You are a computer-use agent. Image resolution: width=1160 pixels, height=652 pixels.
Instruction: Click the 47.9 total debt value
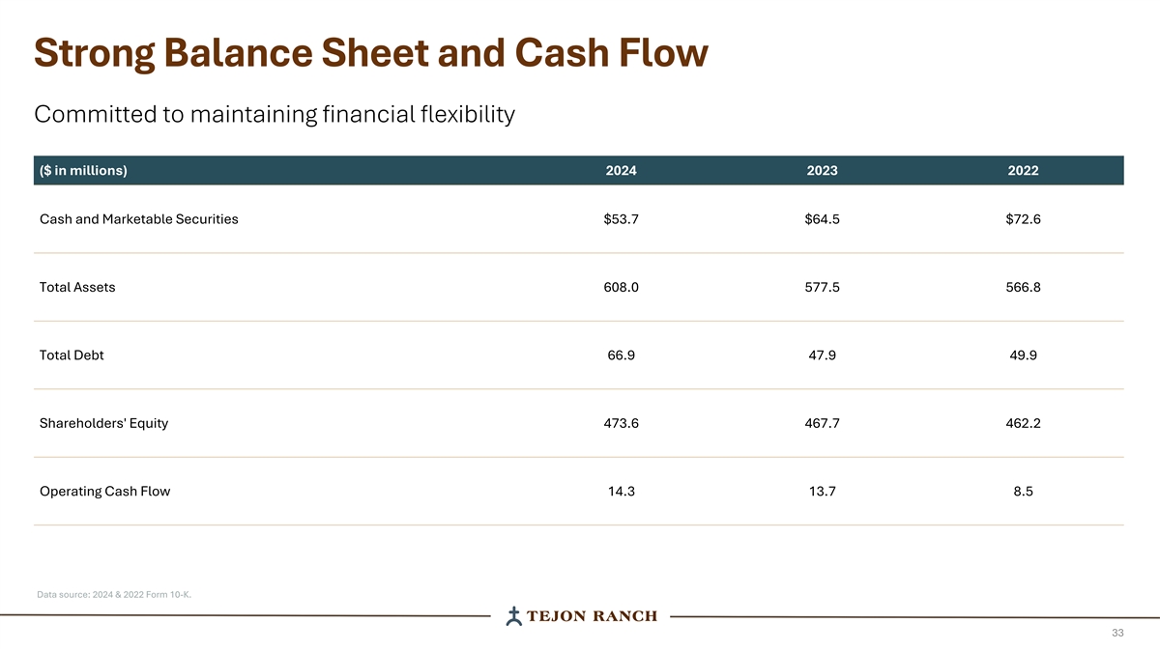822,354
